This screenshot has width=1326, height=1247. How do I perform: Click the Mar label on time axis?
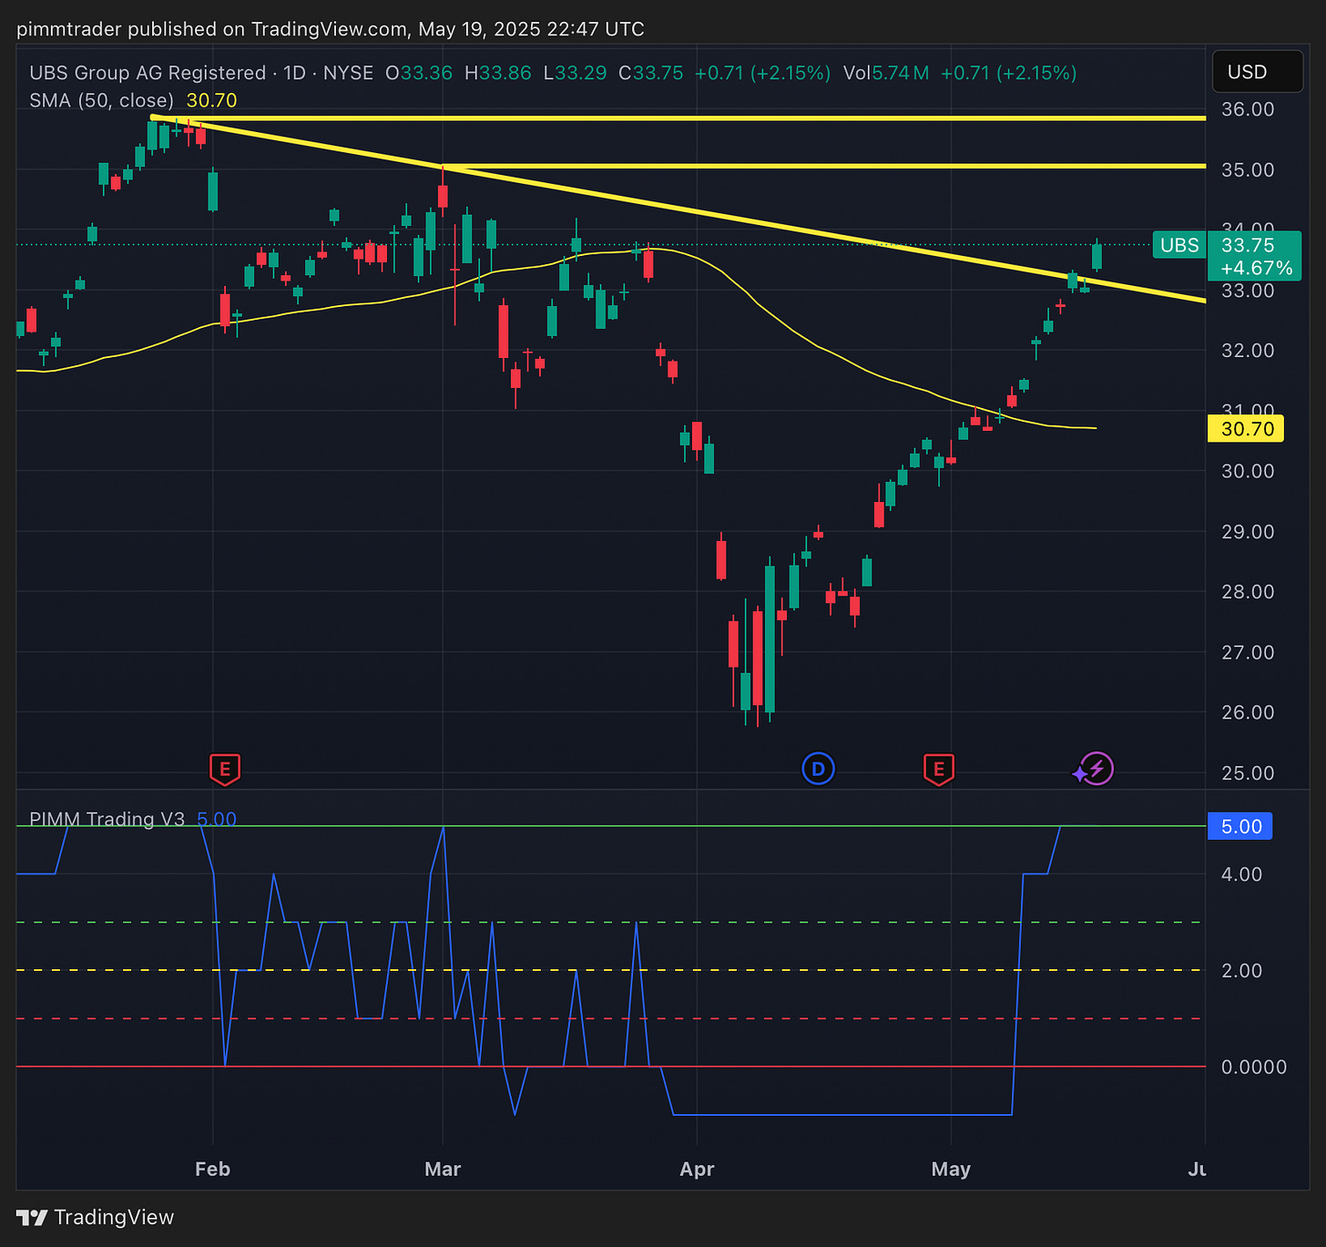pyautogui.click(x=443, y=1169)
